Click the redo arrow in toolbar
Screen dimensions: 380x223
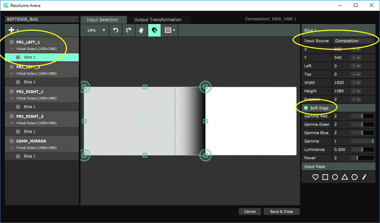129,30
